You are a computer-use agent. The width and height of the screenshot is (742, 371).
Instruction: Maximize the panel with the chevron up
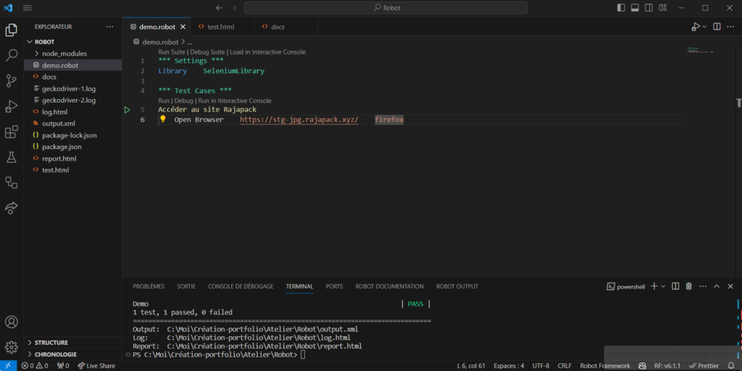[717, 286]
